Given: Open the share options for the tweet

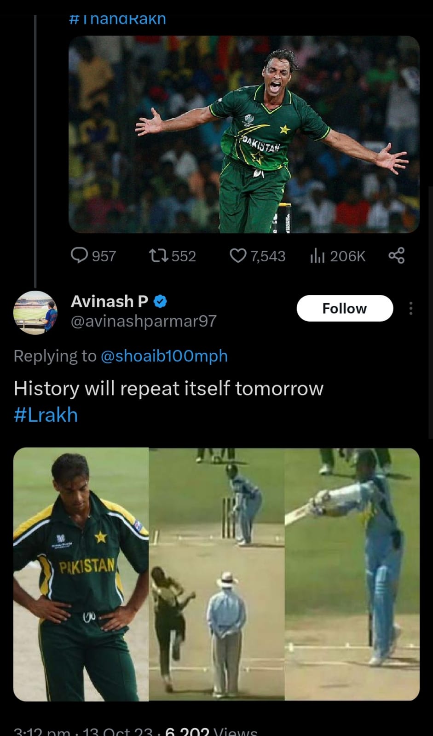Looking at the screenshot, I should coord(396,256).
